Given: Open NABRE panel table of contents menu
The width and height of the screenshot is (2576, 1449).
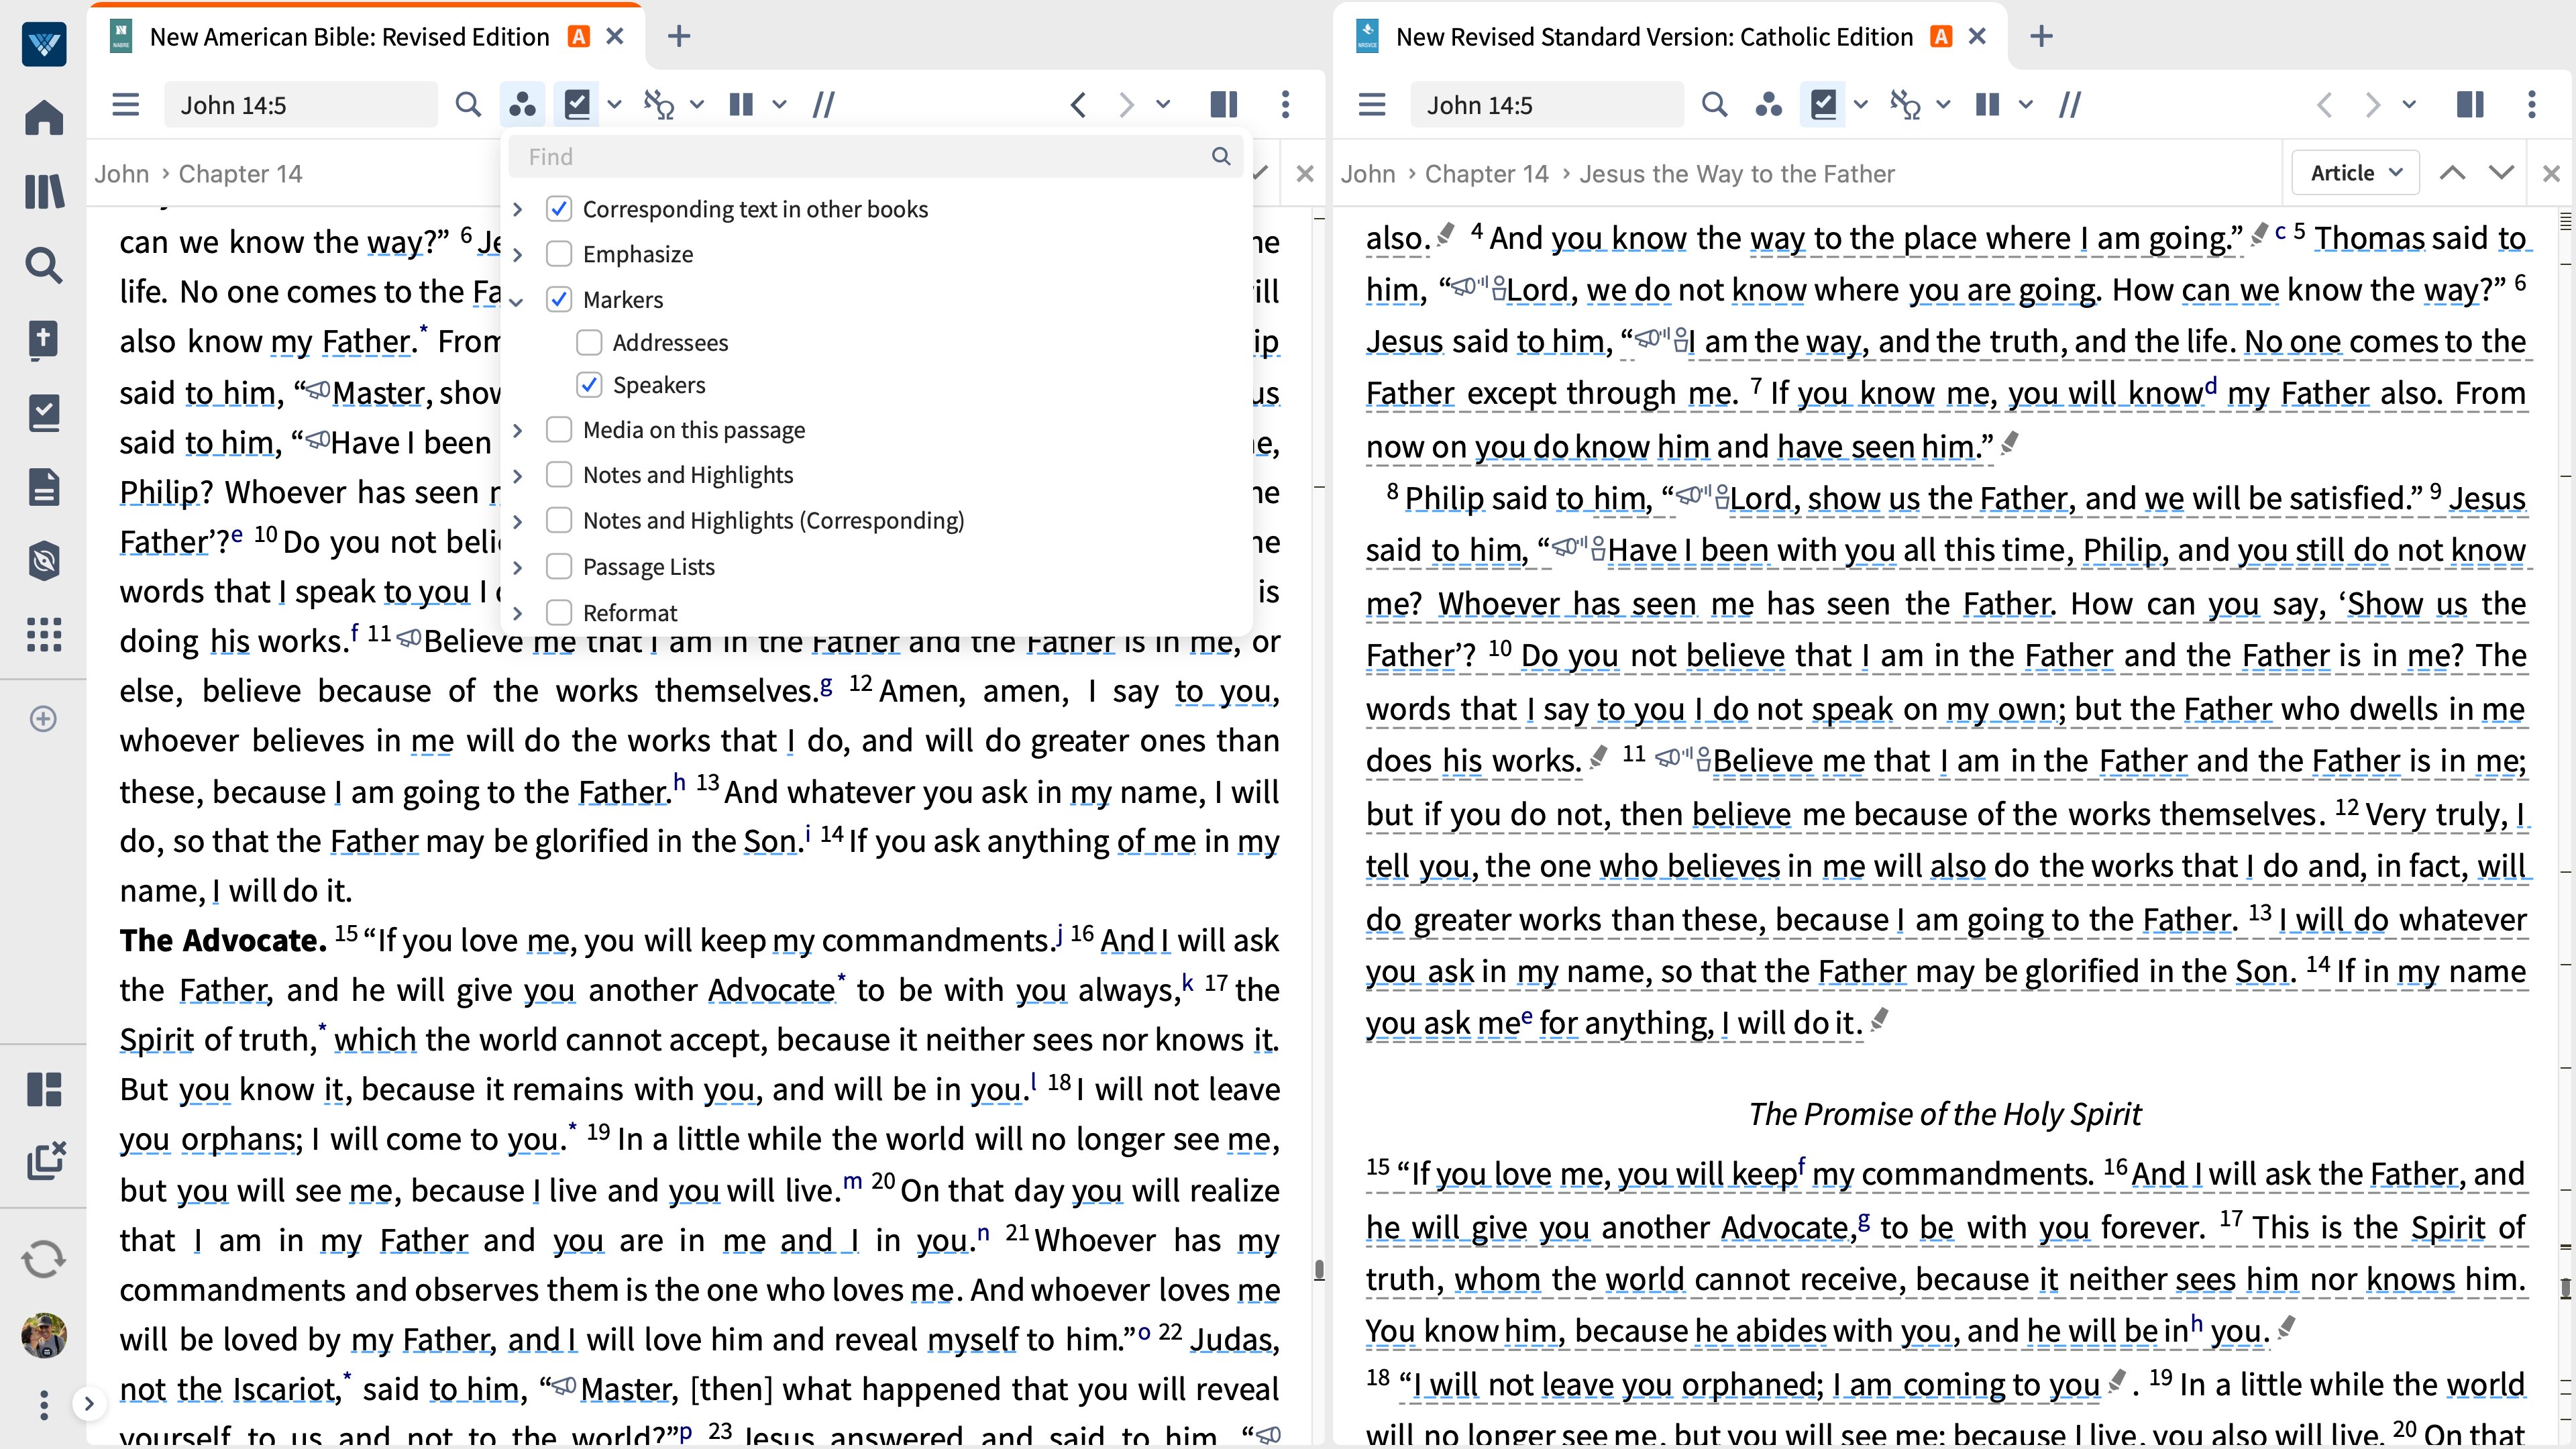Looking at the screenshot, I should click(126, 104).
